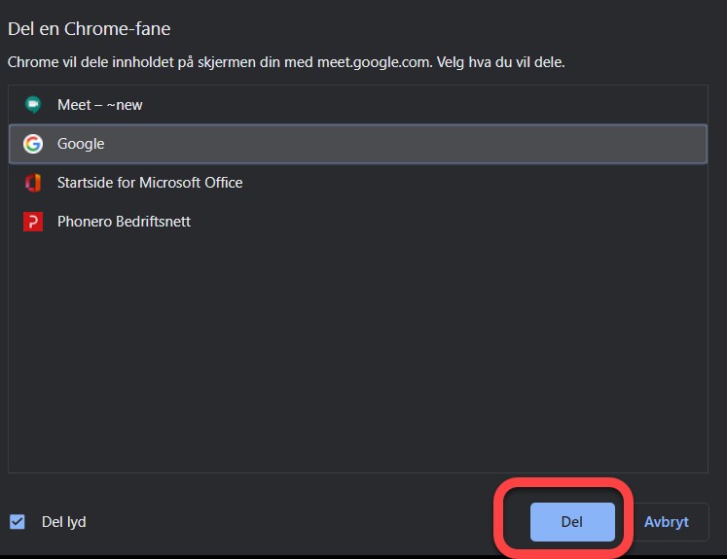Click the green Meet camera icon
This screenshot has width=727, height=559.
click(33, 105)
